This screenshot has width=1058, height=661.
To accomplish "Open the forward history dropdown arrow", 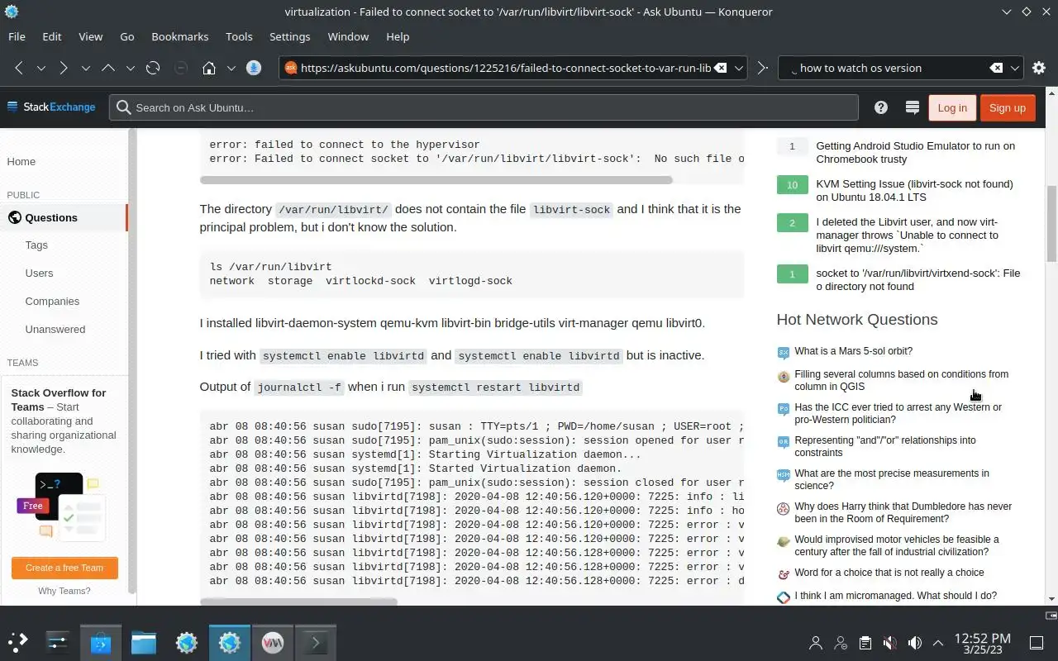I will (85, 68).
